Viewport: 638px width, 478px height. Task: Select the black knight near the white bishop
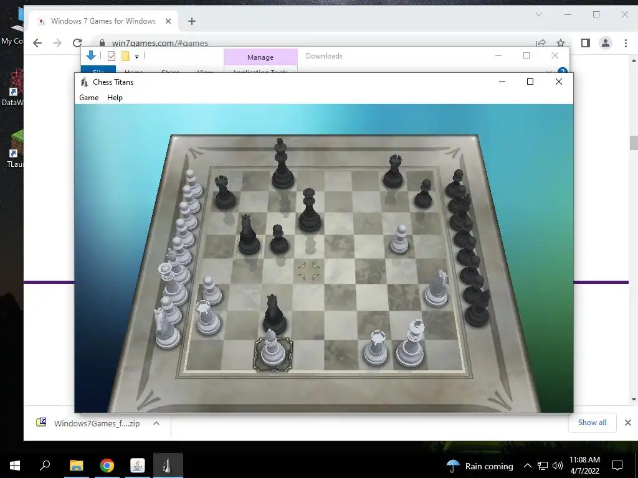(x=275, y=314)
